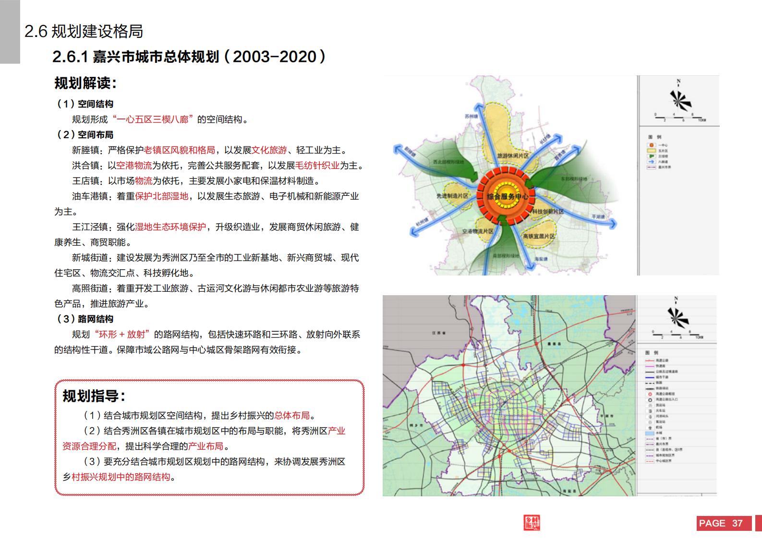Click '平湖塘' corridor label

point(598,217)
